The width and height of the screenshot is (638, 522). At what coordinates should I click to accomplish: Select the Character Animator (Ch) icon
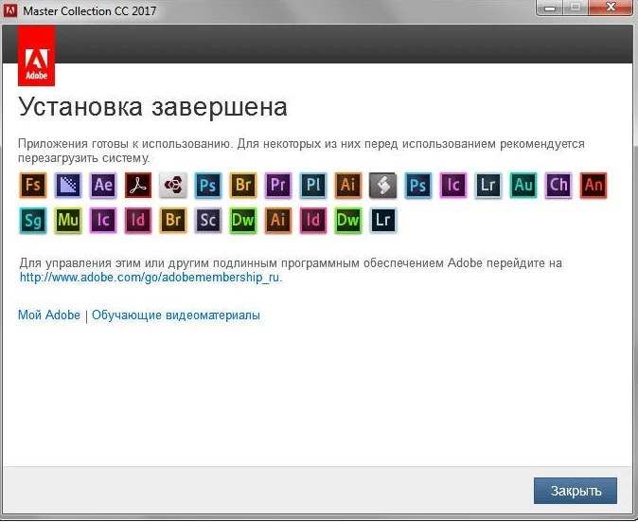click(x=558, y=186)
